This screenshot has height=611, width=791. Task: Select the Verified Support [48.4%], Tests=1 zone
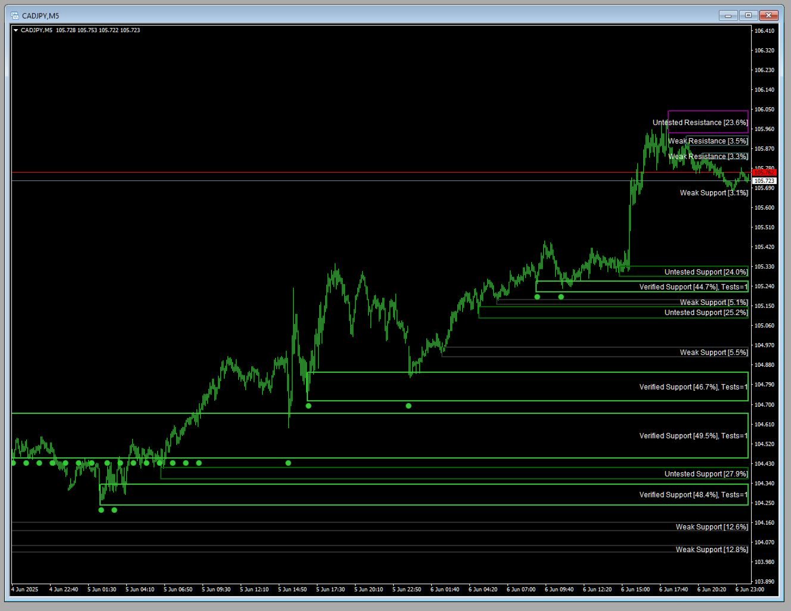693,494
